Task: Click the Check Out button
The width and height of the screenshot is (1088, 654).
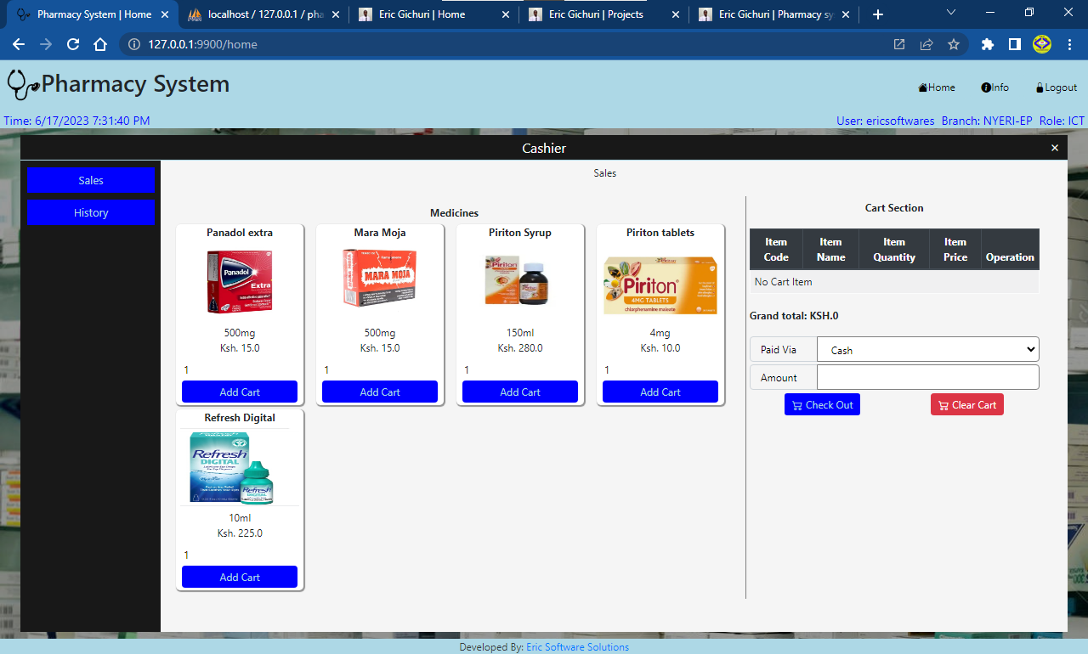Action: pos(822,404)
